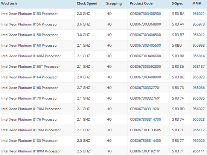Select Intel Xeon Platinum 8153 Processor row
207x155 pixels.
(103, 14)
